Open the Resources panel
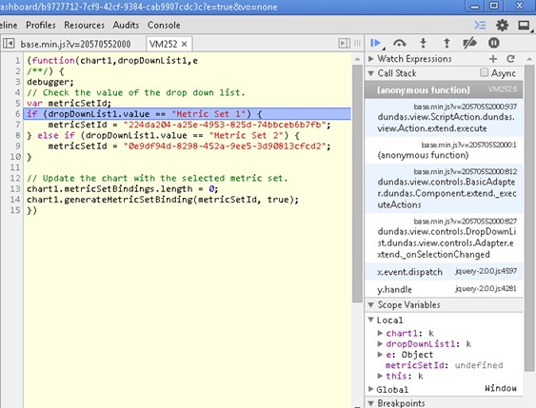 84,26
